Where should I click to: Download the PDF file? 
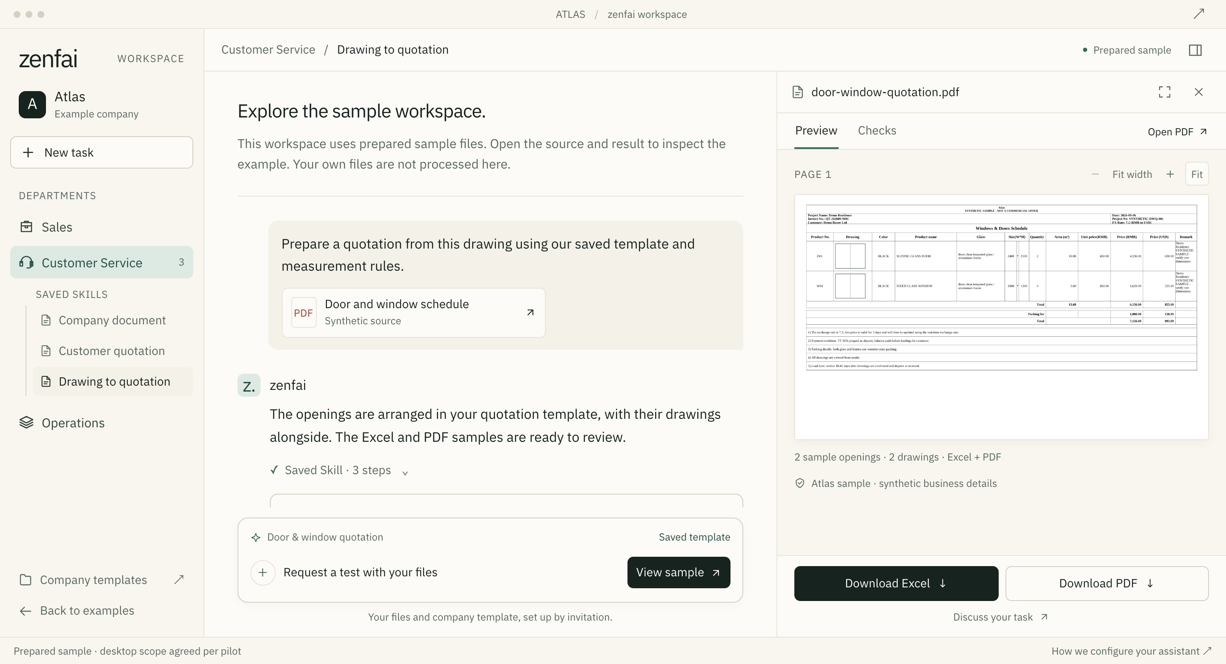pyautogui.click(x=1106, y=583)
